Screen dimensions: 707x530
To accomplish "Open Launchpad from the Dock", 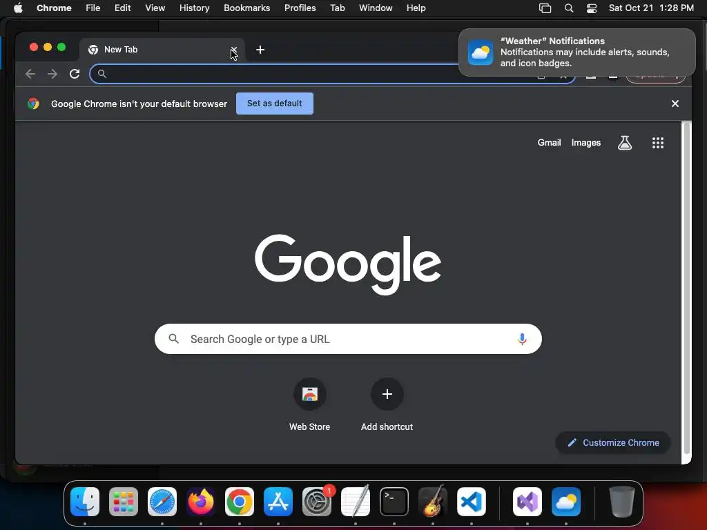I will (124, 502).
